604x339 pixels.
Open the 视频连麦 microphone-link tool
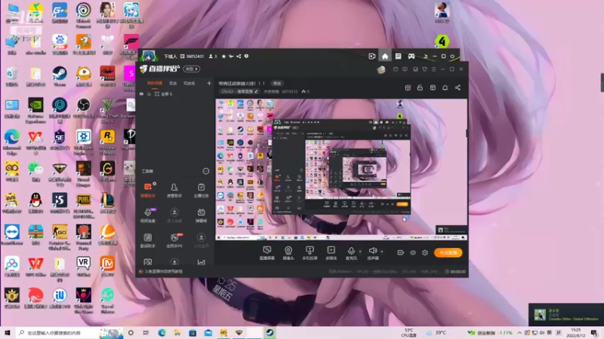pos(148,215)
